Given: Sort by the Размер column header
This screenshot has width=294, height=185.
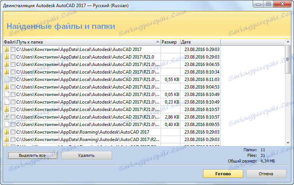Looking at the screenshot, I should [x=170, y=42].
